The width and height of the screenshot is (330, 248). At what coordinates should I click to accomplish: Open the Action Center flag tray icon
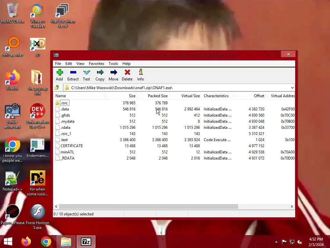pos(284,242)
